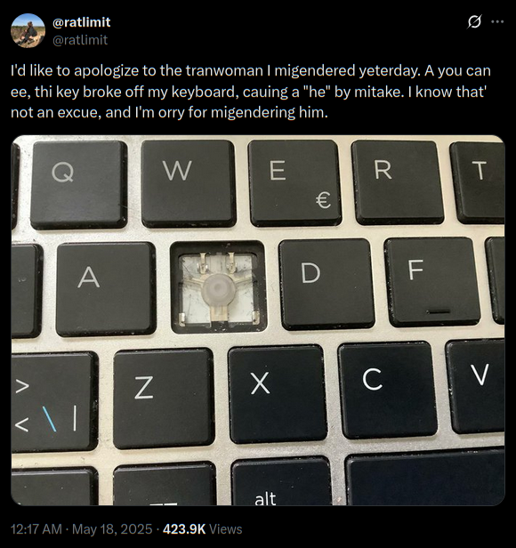Open the gray @ratlimit handle link

80,40
